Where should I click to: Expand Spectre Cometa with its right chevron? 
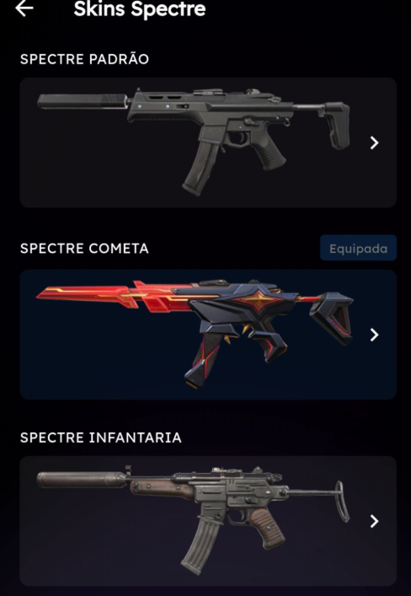(374, 335)
